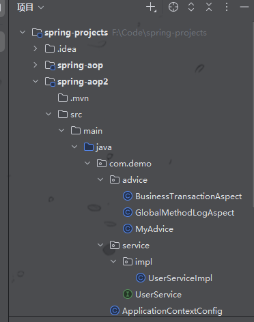
Task: Click the spring-aop2 module folder icon
Action: click(x=50, y=82)
